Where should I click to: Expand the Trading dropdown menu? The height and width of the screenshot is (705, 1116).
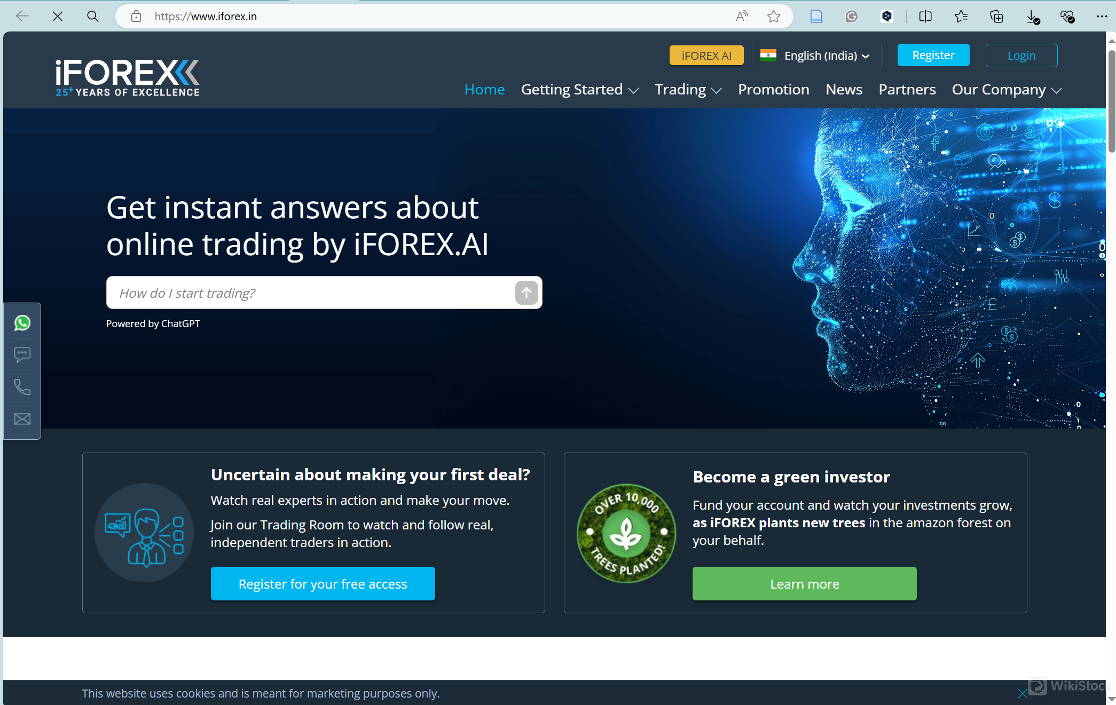[x=688, y=89]
